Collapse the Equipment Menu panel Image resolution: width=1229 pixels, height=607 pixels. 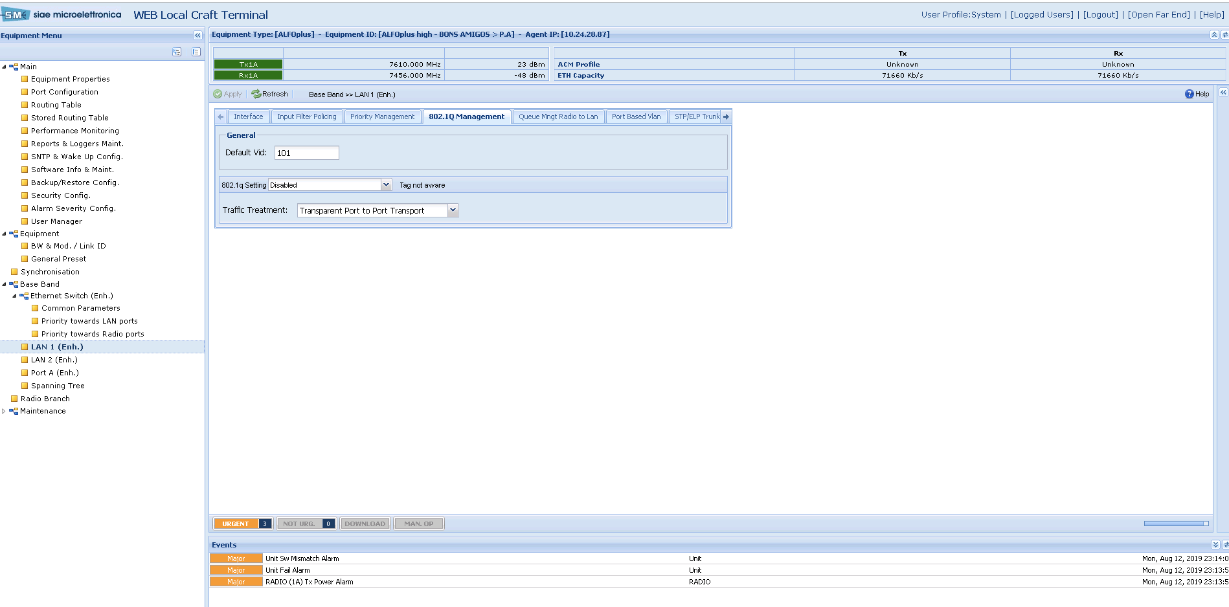(197, 36)
